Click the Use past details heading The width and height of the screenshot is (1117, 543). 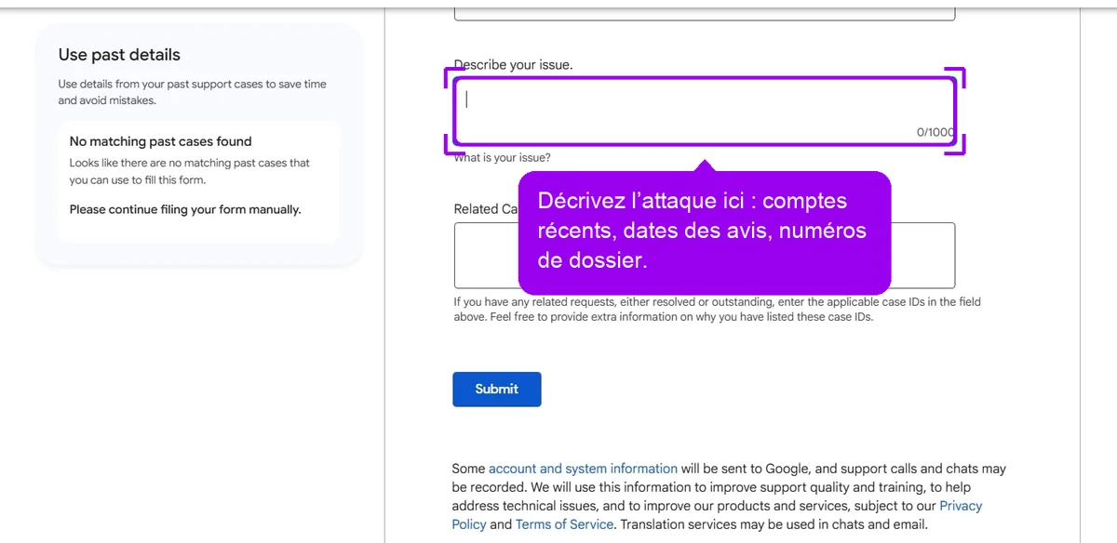click(x=119, y=55)
